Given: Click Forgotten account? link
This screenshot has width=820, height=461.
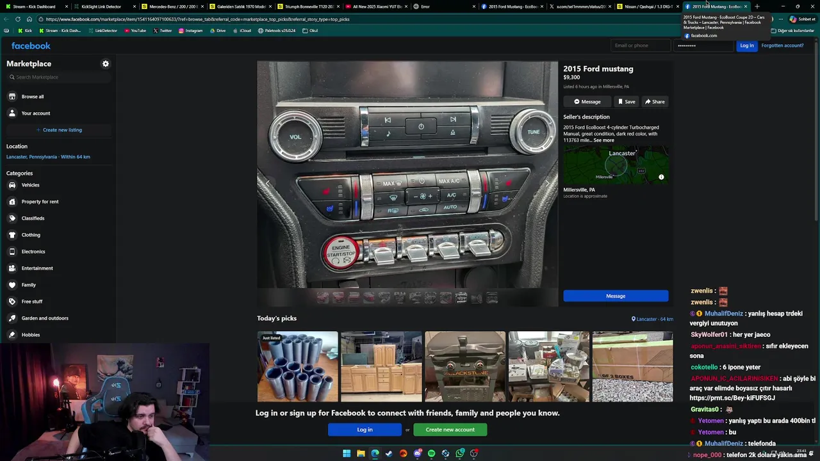Looking at the screenshot, I should tap(782, 45).
